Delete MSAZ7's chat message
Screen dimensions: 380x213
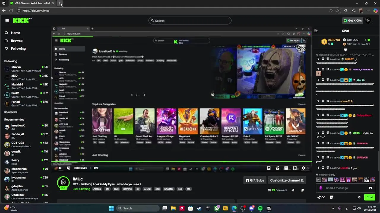point(318,59)
